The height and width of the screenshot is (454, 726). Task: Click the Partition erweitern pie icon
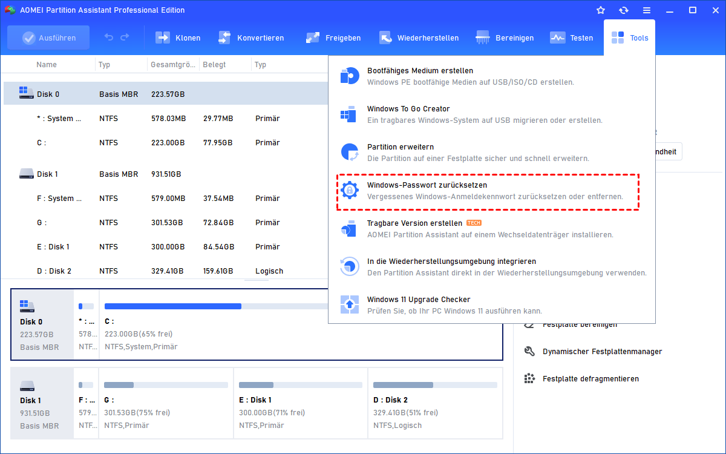coord(350,152)
